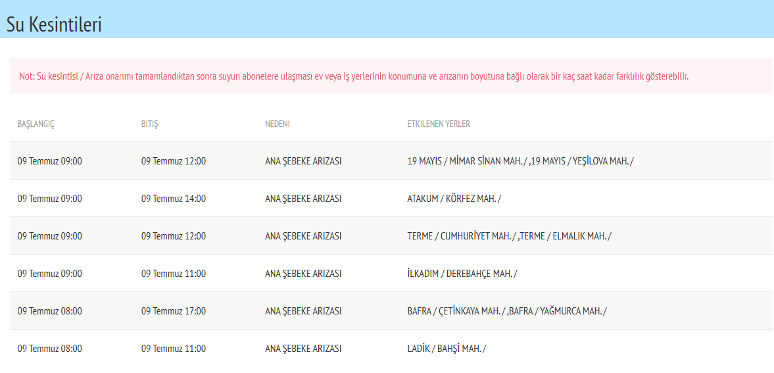
Task: Select the Atakum / Körfez Mah. entry
Action: tap(454, 199)
